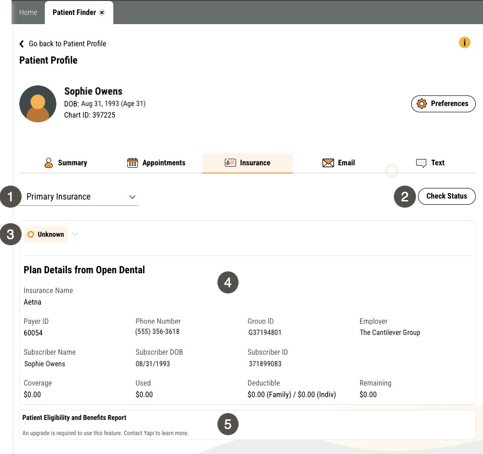Open the Primary Insurance dropdown
The width and height of the screenshot is (483, 454).
click(x=79, y=197)
